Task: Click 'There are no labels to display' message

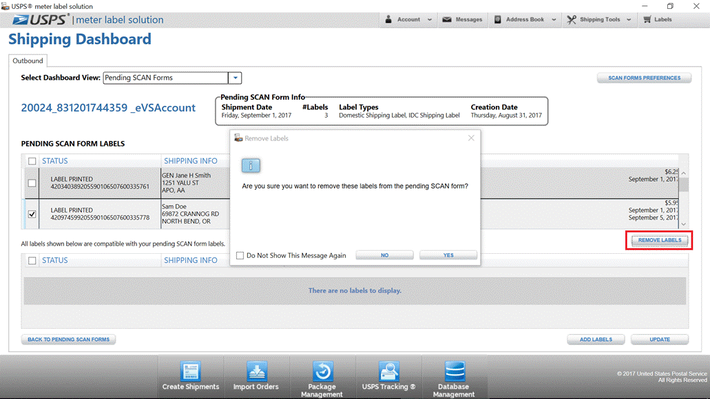Action: pos(355,290)
